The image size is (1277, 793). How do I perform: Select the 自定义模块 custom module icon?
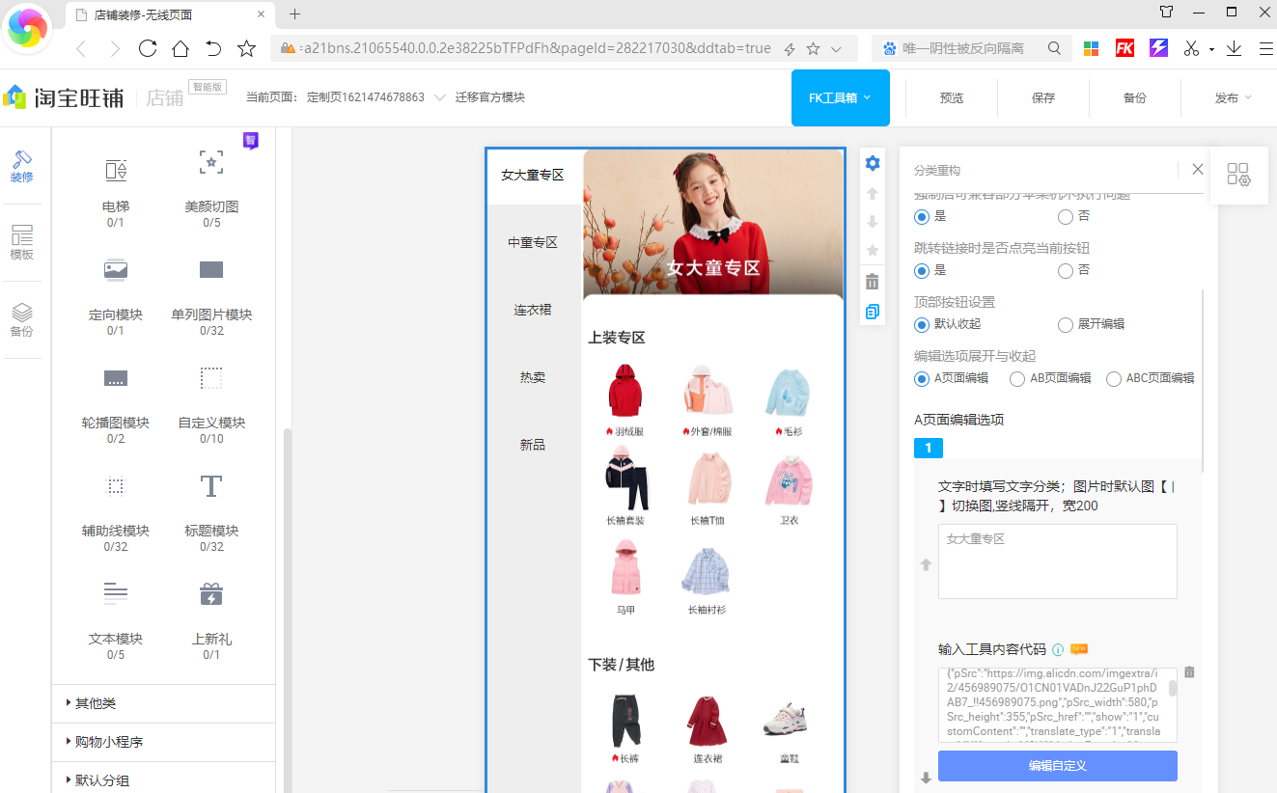pos(211,378)
